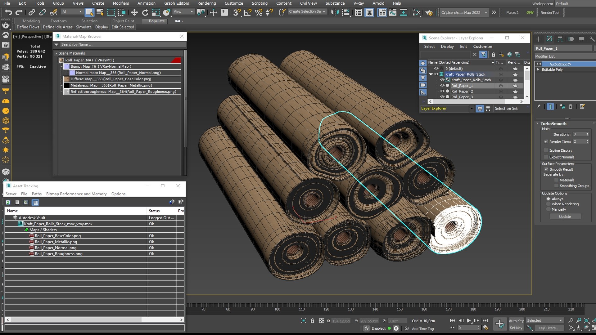
Task: Toggle Layer Explorer toolbar icon
Action: click(x=369, y=12)
